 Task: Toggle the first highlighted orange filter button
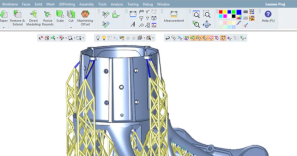192,38
